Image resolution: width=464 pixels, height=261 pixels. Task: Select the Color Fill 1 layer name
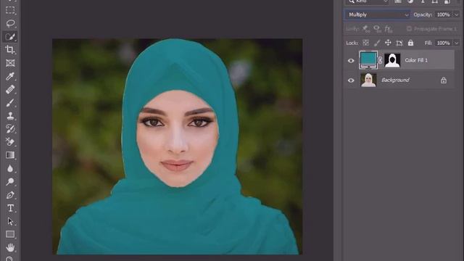point(416,60)
